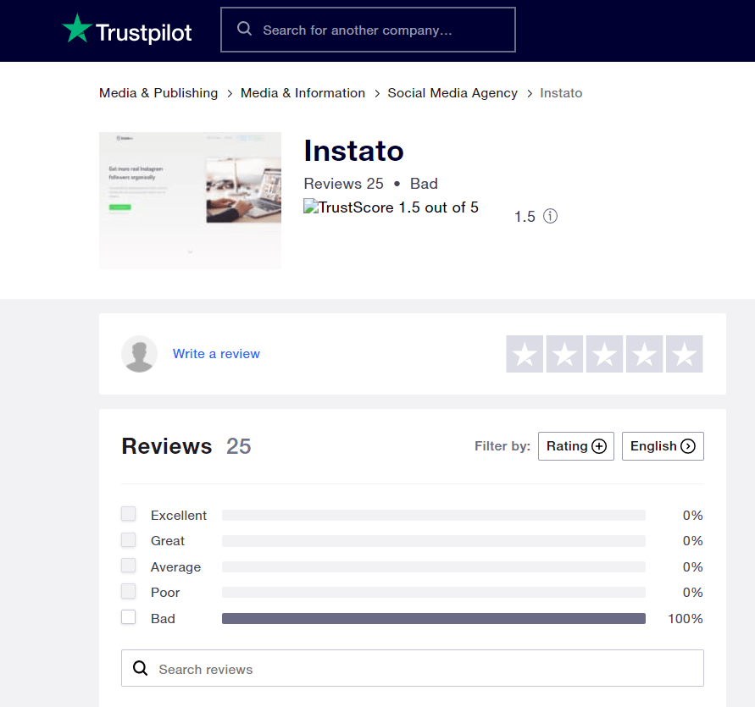The width and height of the screenshot is (755, 707).
Task: Focus the Search for another company field
Action: [x=368, y=30]
